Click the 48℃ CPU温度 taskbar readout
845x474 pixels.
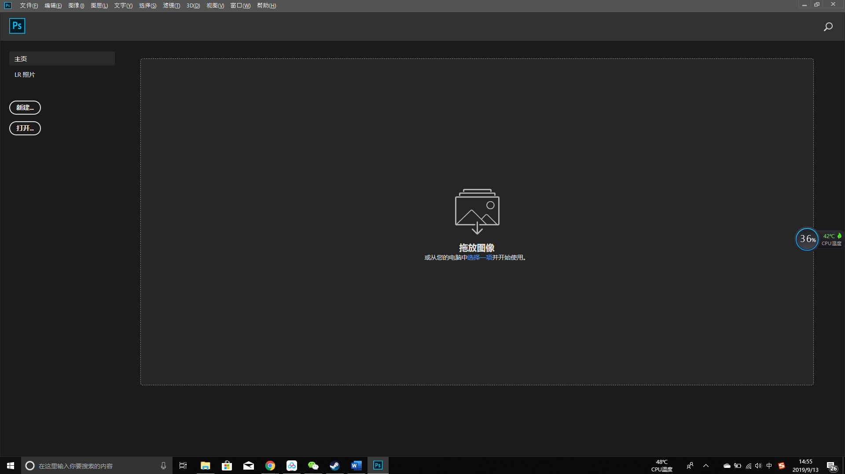661,466
